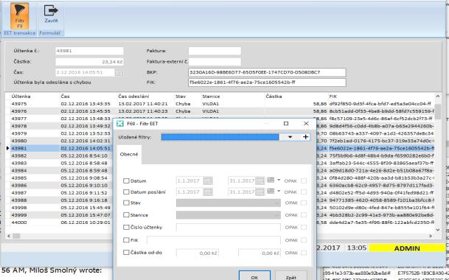This screenshot has width=449, height=280.
Task: Open the Stav dropdown list
Action: tap(229, 203)
